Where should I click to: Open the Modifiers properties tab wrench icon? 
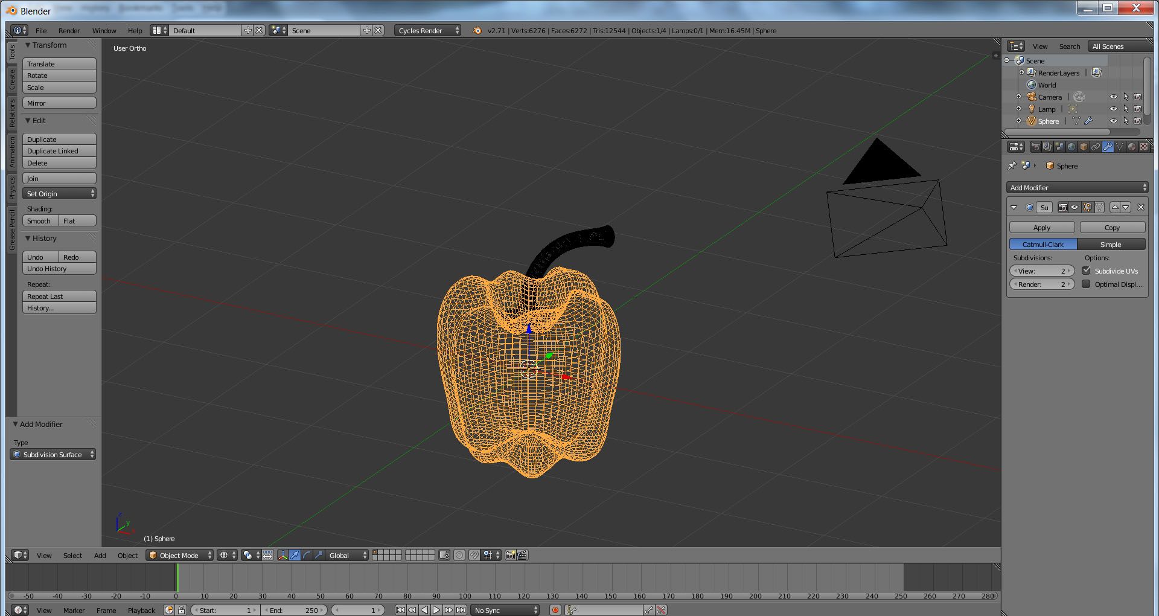(1108, 147)
